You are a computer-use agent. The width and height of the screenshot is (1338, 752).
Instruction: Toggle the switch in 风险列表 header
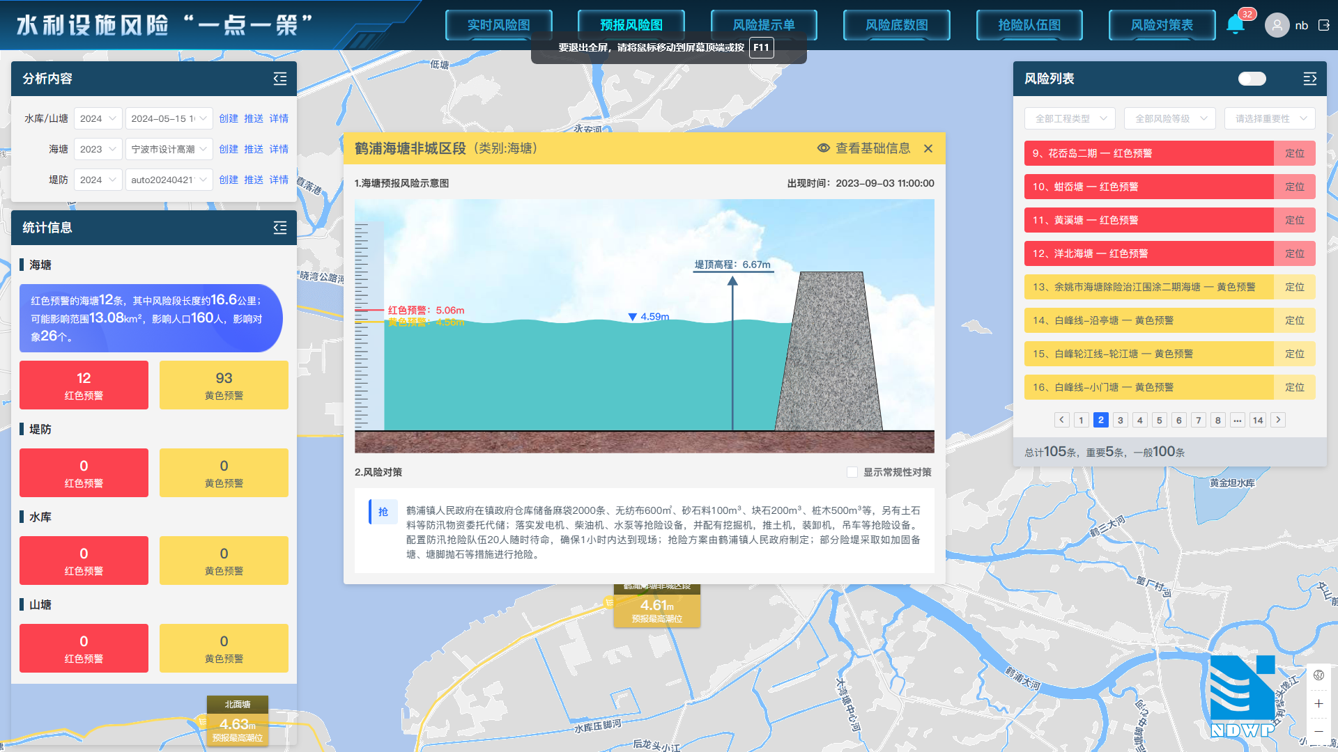click(1252, 79)
